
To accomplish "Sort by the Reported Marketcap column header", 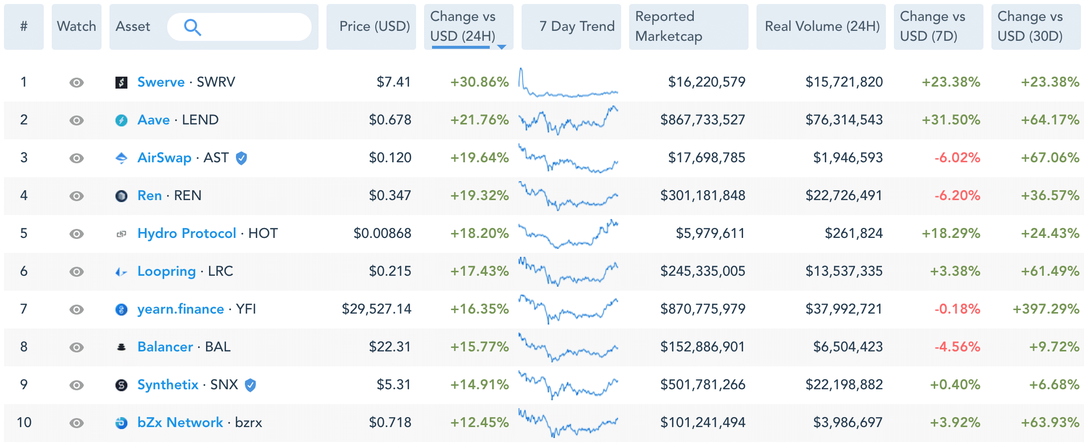I will (x=668, y=26).
